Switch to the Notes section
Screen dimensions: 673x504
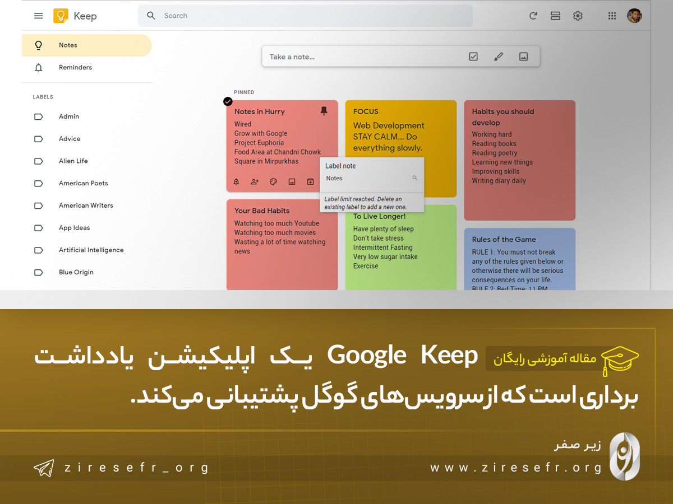click(68, 45)
